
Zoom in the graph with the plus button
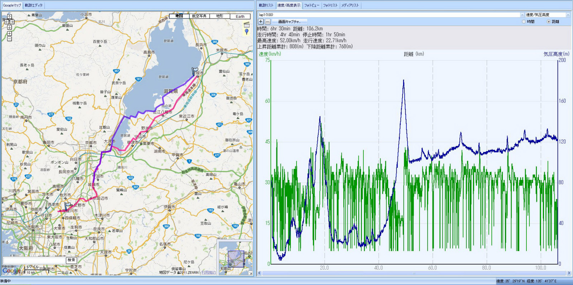(x=261, y=22)
